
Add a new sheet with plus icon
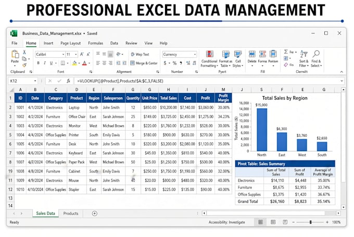[95, 213]
